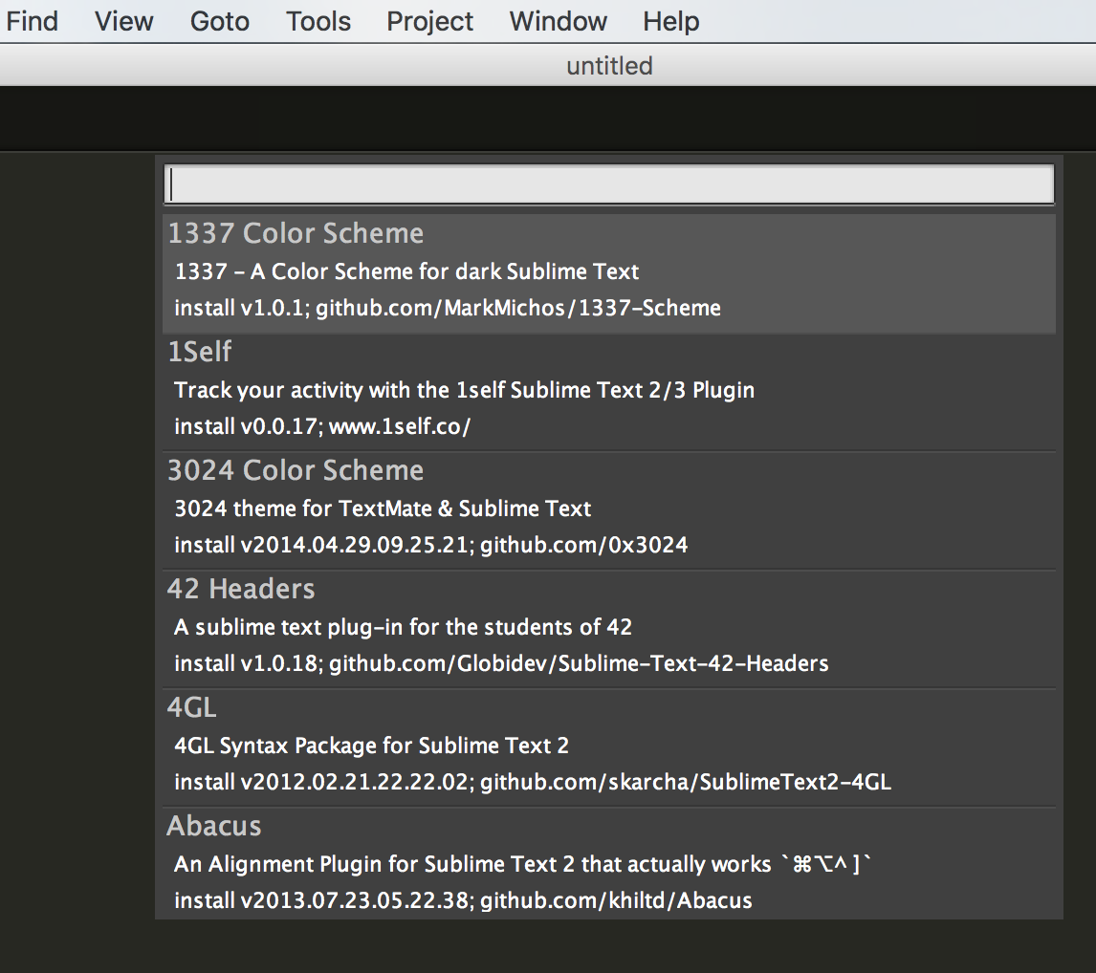This screenshot has height=973, width=1096.
Task: Click install v2012.02.21.22.22.02 SublimeText2-4GL line
Action: point(533,782)
